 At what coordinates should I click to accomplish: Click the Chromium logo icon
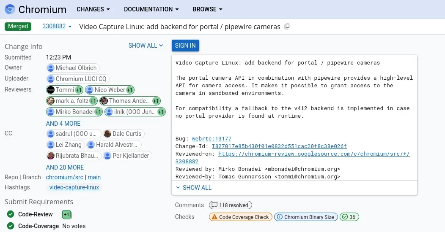[x=10, y=9]
